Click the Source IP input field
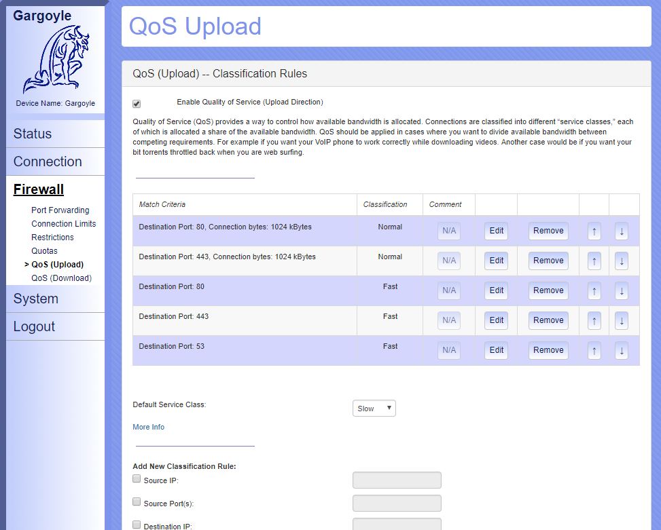 [397, 480]
